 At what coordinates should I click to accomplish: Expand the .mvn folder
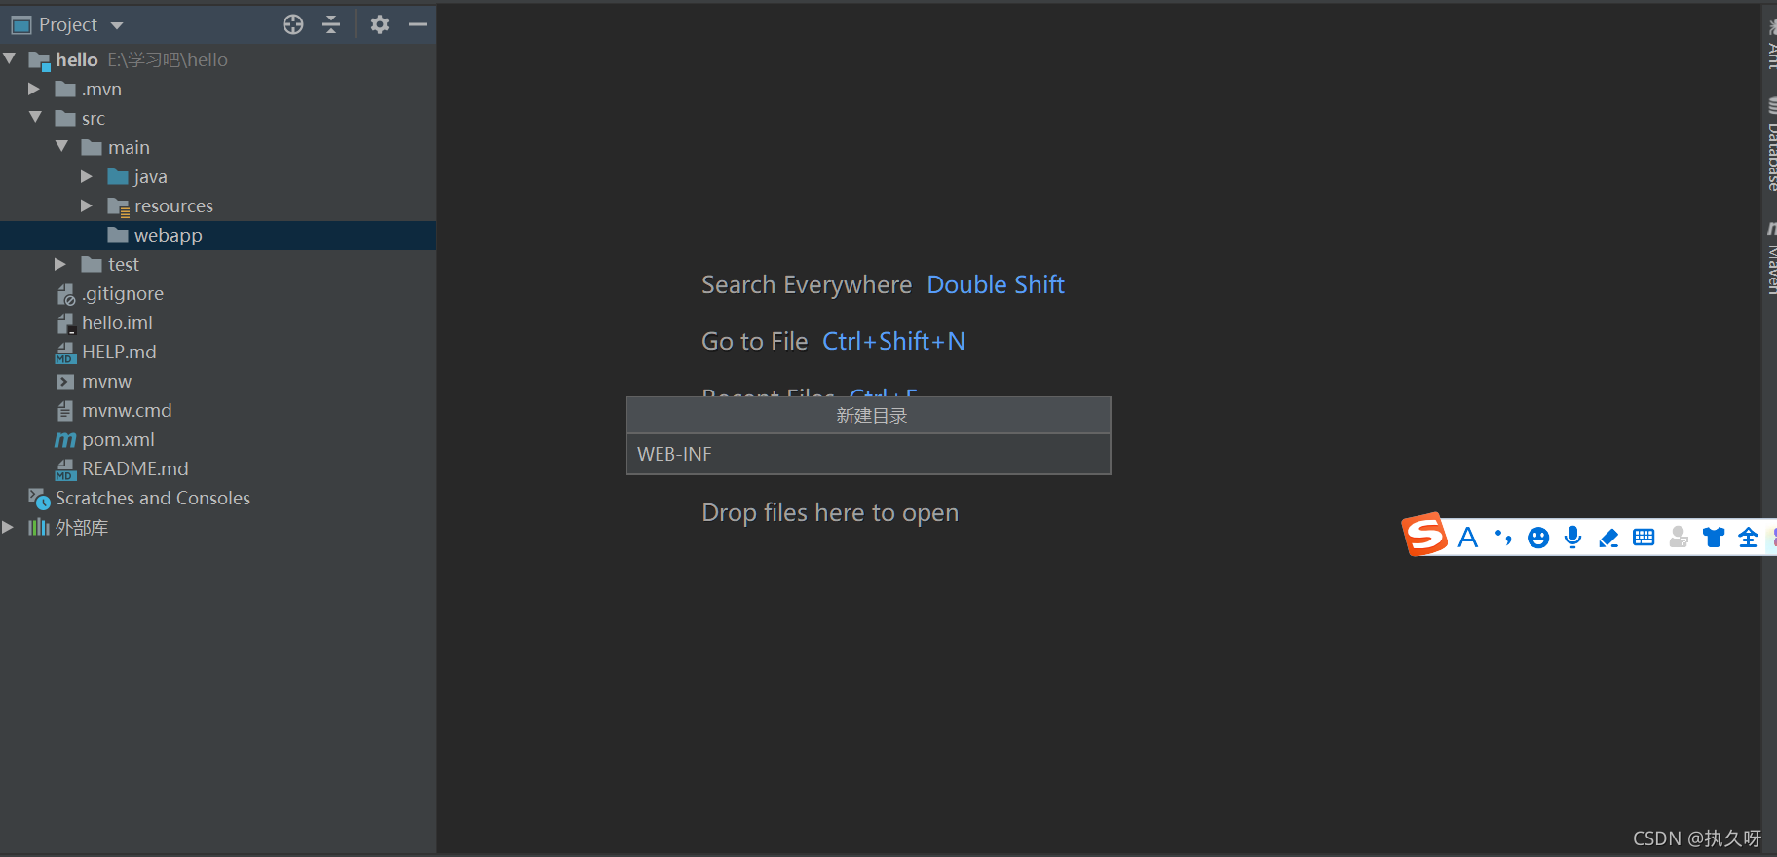tap(34, 89)
